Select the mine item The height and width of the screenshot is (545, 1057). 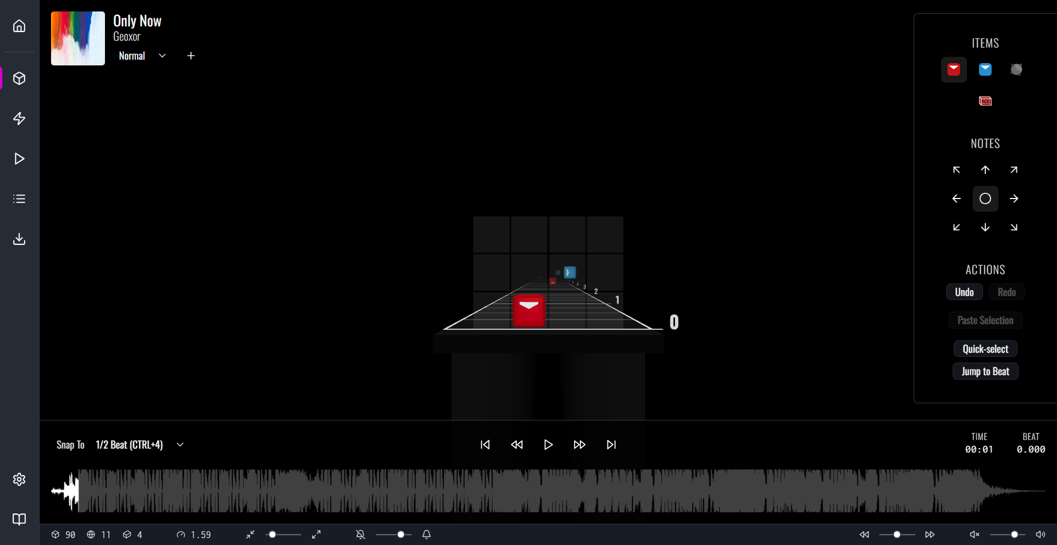1016,69
